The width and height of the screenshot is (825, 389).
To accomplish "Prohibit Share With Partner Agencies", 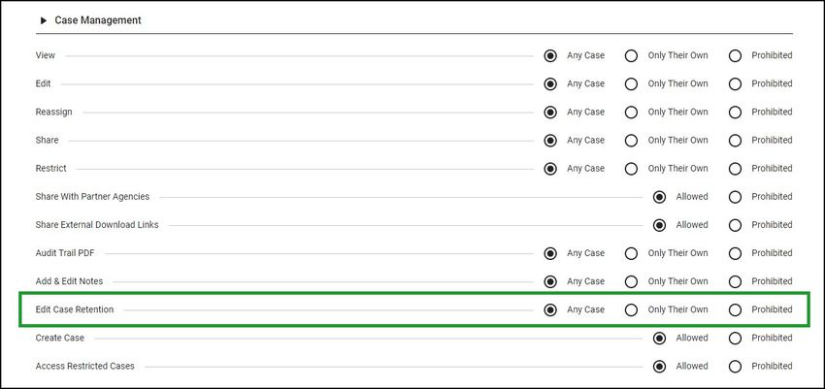I will click(x=735, y=197).
